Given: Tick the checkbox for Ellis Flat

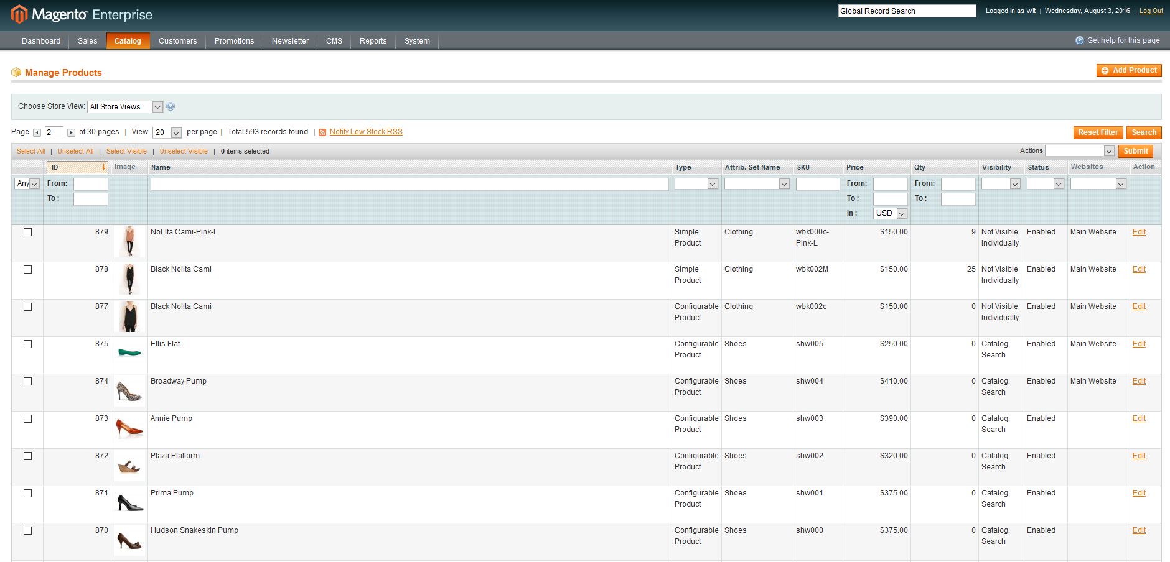Looking at the screenshot, I should [x=27, y=344].
